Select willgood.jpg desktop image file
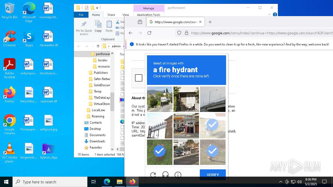This screenshot has height=187, width=333. (x=48, y=123)
